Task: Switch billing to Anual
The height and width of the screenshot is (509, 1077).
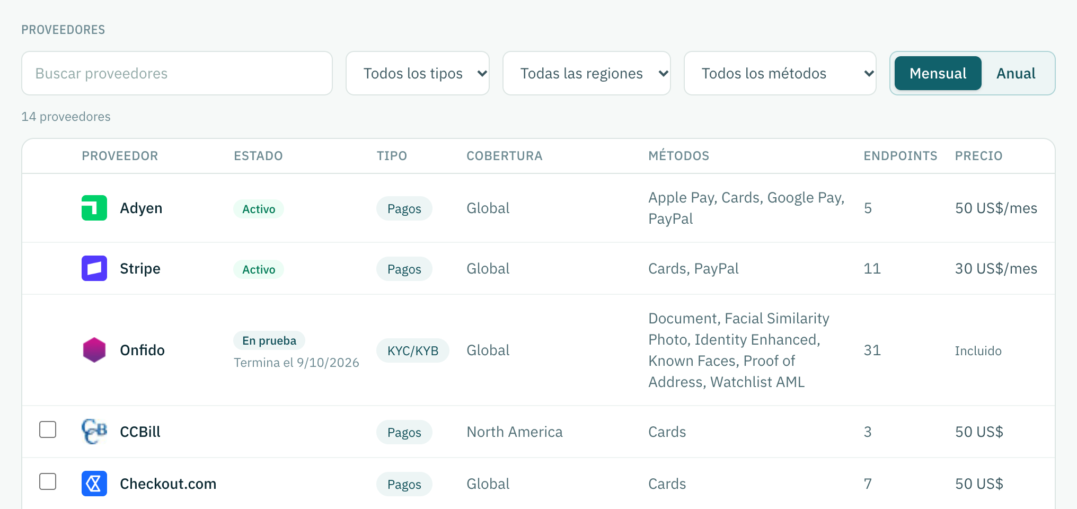Action: 1016,73
